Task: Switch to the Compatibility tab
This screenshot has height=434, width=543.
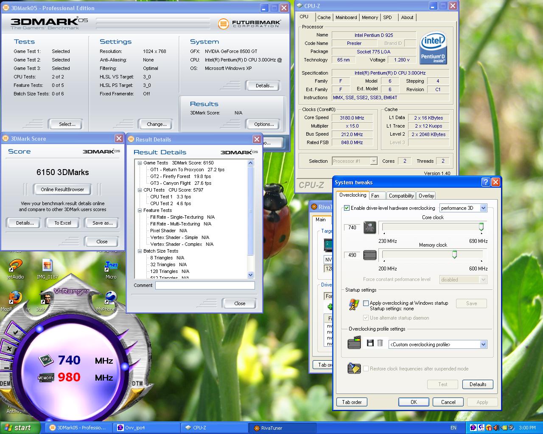Action: coord(401,196)
